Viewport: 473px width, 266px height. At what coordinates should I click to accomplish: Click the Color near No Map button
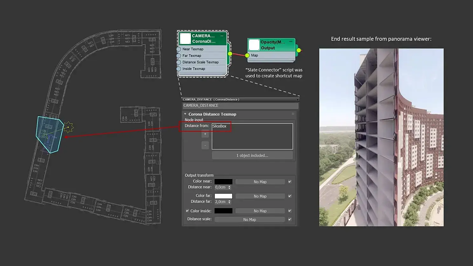point(260,182)
